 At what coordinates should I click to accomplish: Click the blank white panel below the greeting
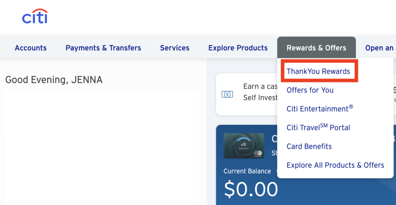pyautogui.click(x=101, y=147)
